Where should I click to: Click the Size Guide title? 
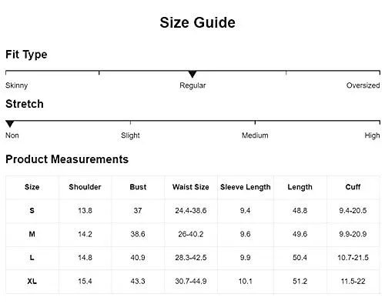(197, 22)
